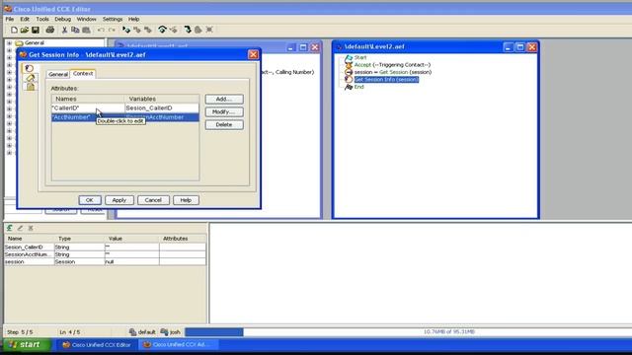This screenshot has width=632, height=355.
Task: Click the Undo arrow icon
Action: [x=101, y=30]
